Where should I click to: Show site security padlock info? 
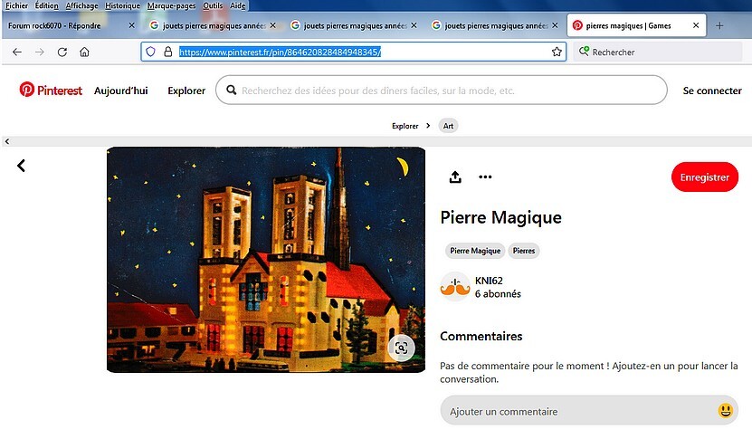pos(167,52)
